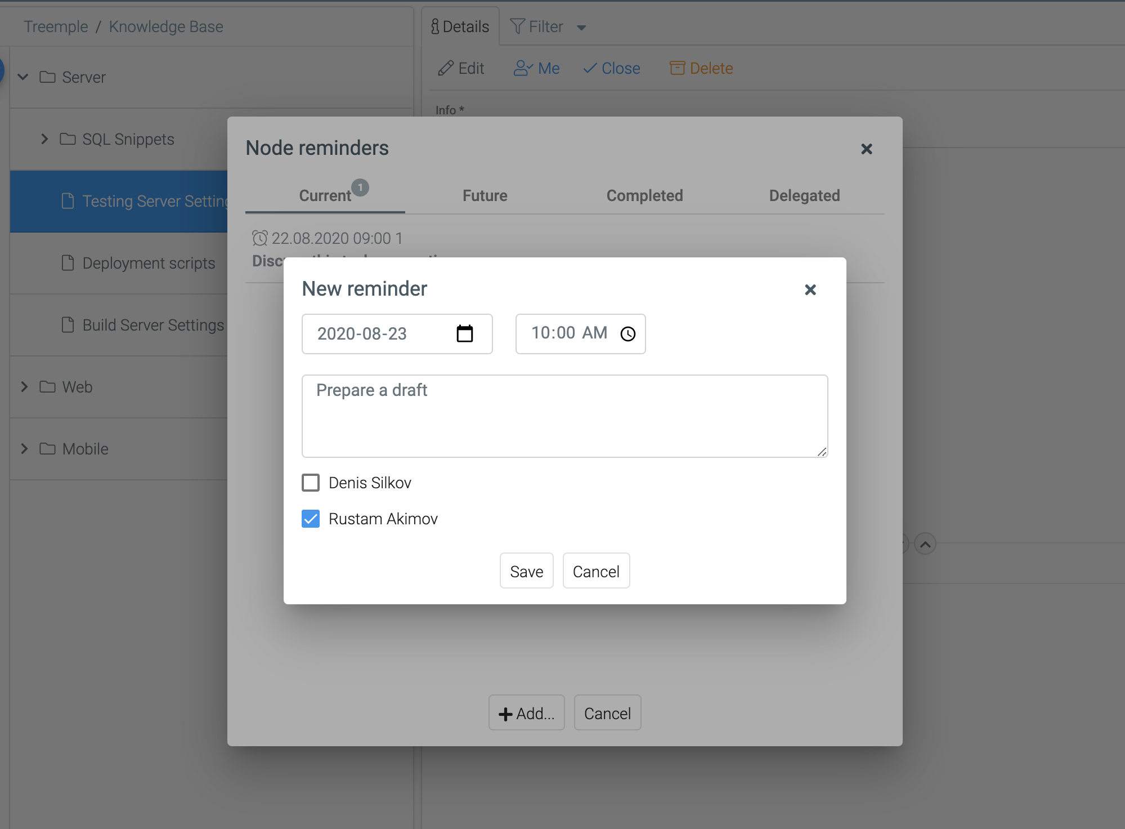Click the Build Server Settings document icon
Screen dimensions: 1125x829
tap(68, 325)
